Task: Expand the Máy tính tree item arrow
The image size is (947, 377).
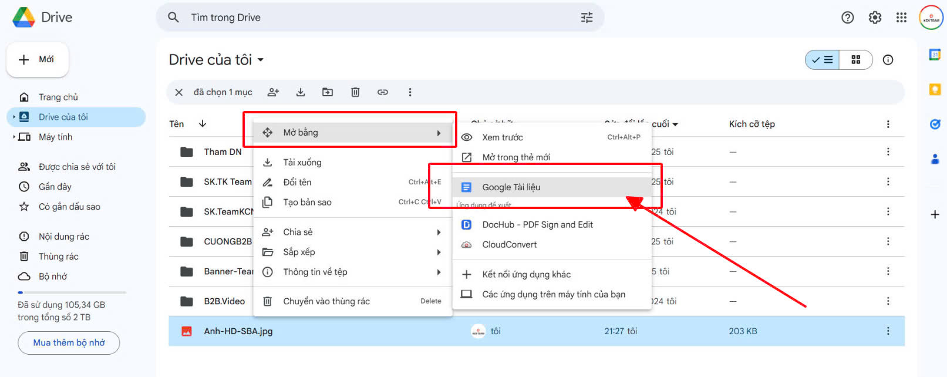Action: click(14, 137)
